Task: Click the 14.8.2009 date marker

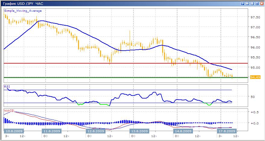Action: pyautogui.click(x=182, y=131)
